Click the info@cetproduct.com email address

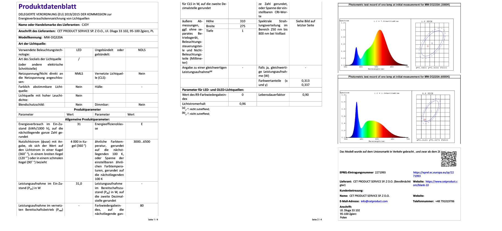374,201
